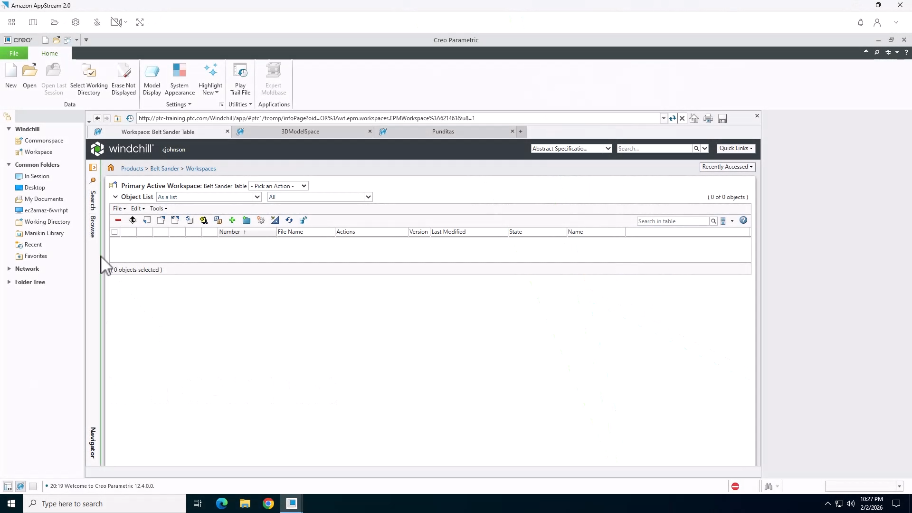The height and width of the screenshot is (513, 912).
Task: Toggle the browser display icon in status bar
Action: click(x=20, y=486)
